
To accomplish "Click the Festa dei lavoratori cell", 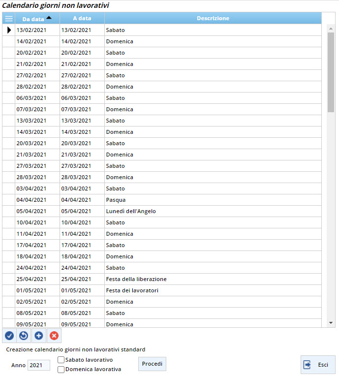I will [x=132, y=290].
